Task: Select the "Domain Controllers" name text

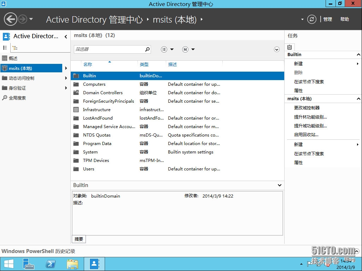Action: pos(103,93)
